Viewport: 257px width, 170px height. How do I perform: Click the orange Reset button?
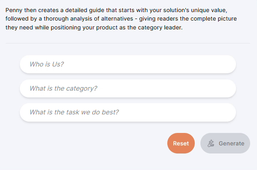(181, 143)
